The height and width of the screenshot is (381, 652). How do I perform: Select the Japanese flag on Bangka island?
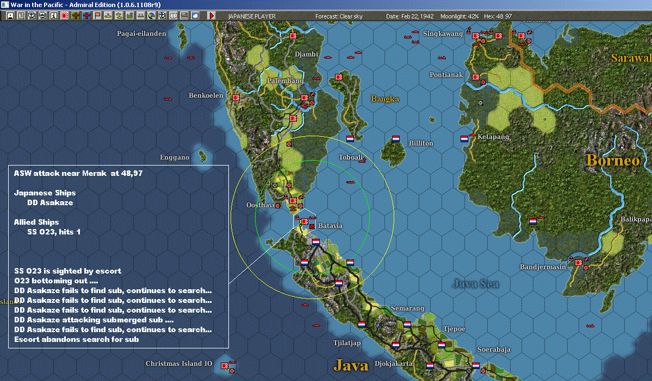coord(338,77)
